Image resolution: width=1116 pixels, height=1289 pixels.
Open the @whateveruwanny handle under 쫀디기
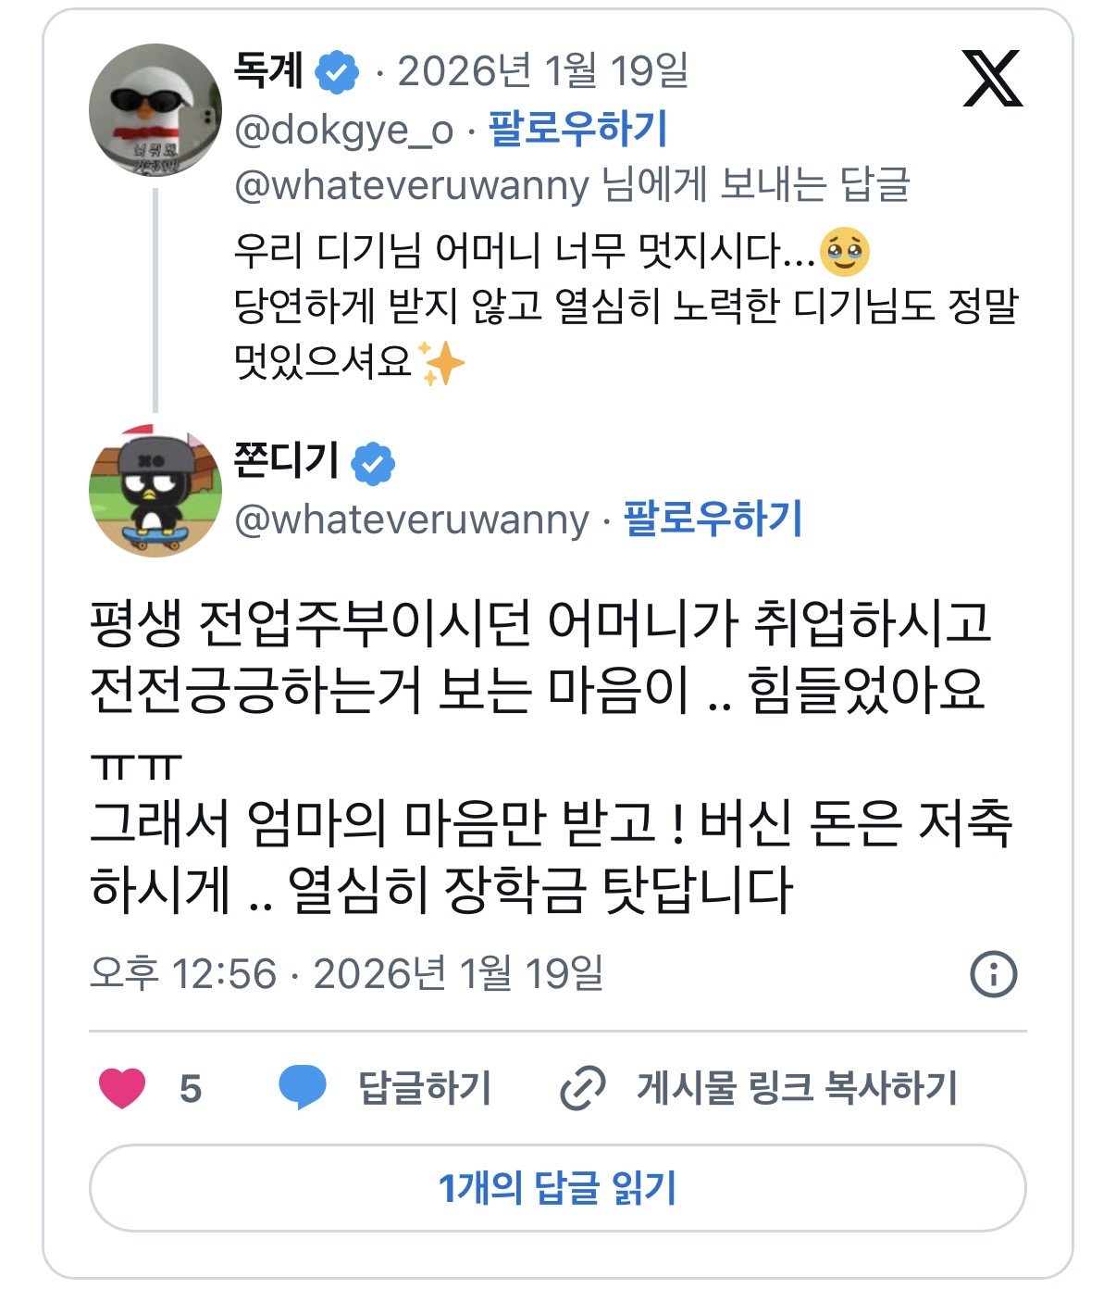(412, 519)
